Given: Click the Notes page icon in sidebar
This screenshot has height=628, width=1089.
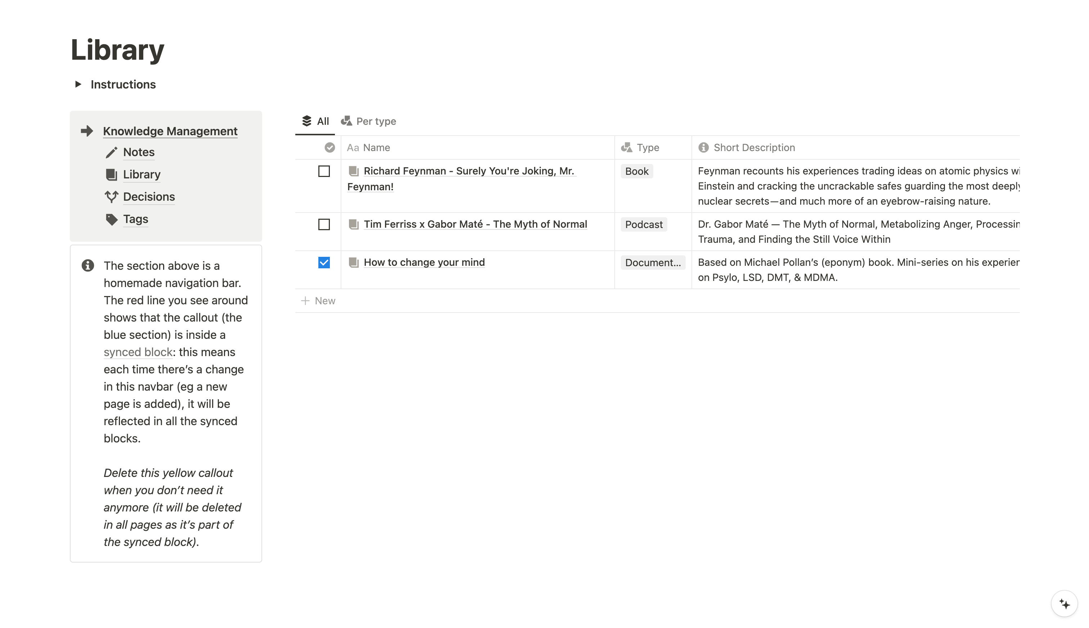Looking at the screenshot, I should pos(112,153).
